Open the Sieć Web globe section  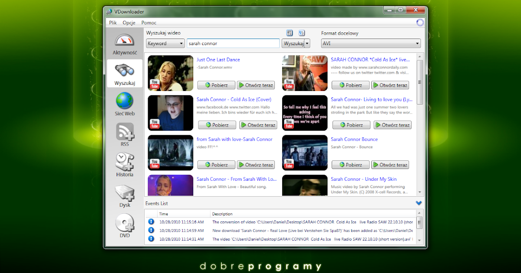(x=125, y=104)
